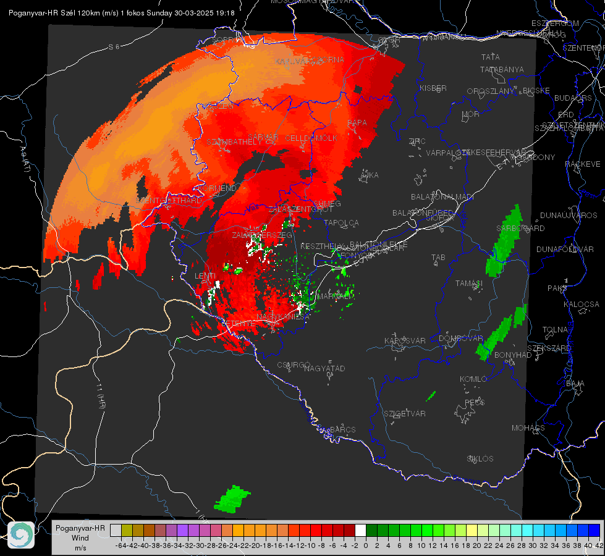The height and width of the screenshot is (556, 605).
Task: Click the blue 'Vas' county label
Action: (x=253, y=208)
